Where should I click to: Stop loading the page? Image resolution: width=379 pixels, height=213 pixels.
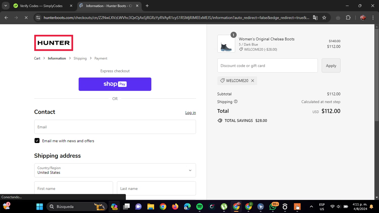[x=26, y=18]
